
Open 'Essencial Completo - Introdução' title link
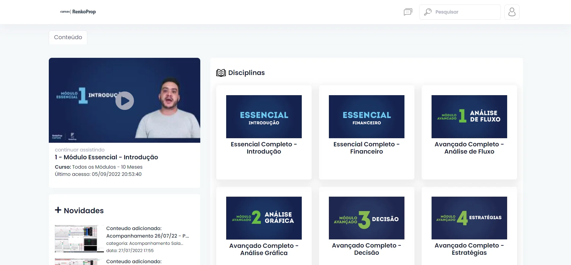(264, 148)
